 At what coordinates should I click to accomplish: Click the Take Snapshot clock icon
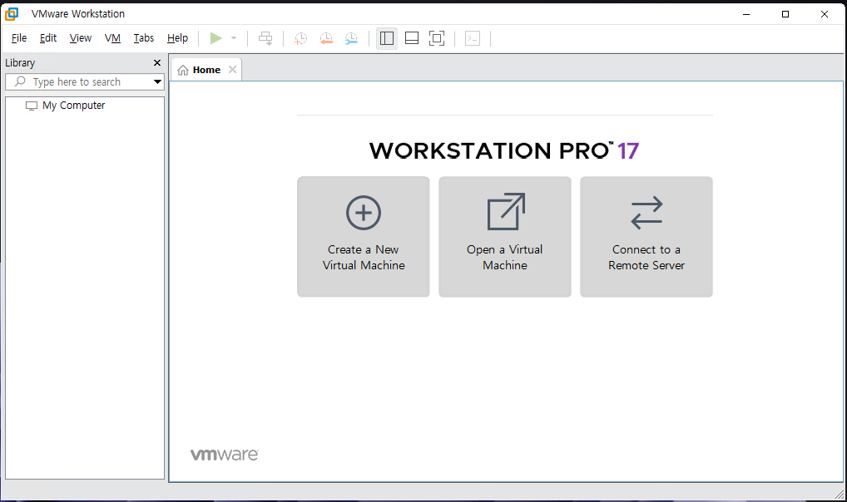pos(301,38)
